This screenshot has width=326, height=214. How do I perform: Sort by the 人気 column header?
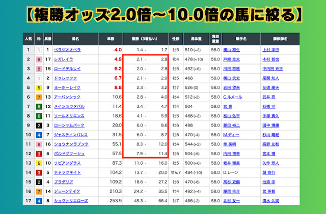pos(28,38)
